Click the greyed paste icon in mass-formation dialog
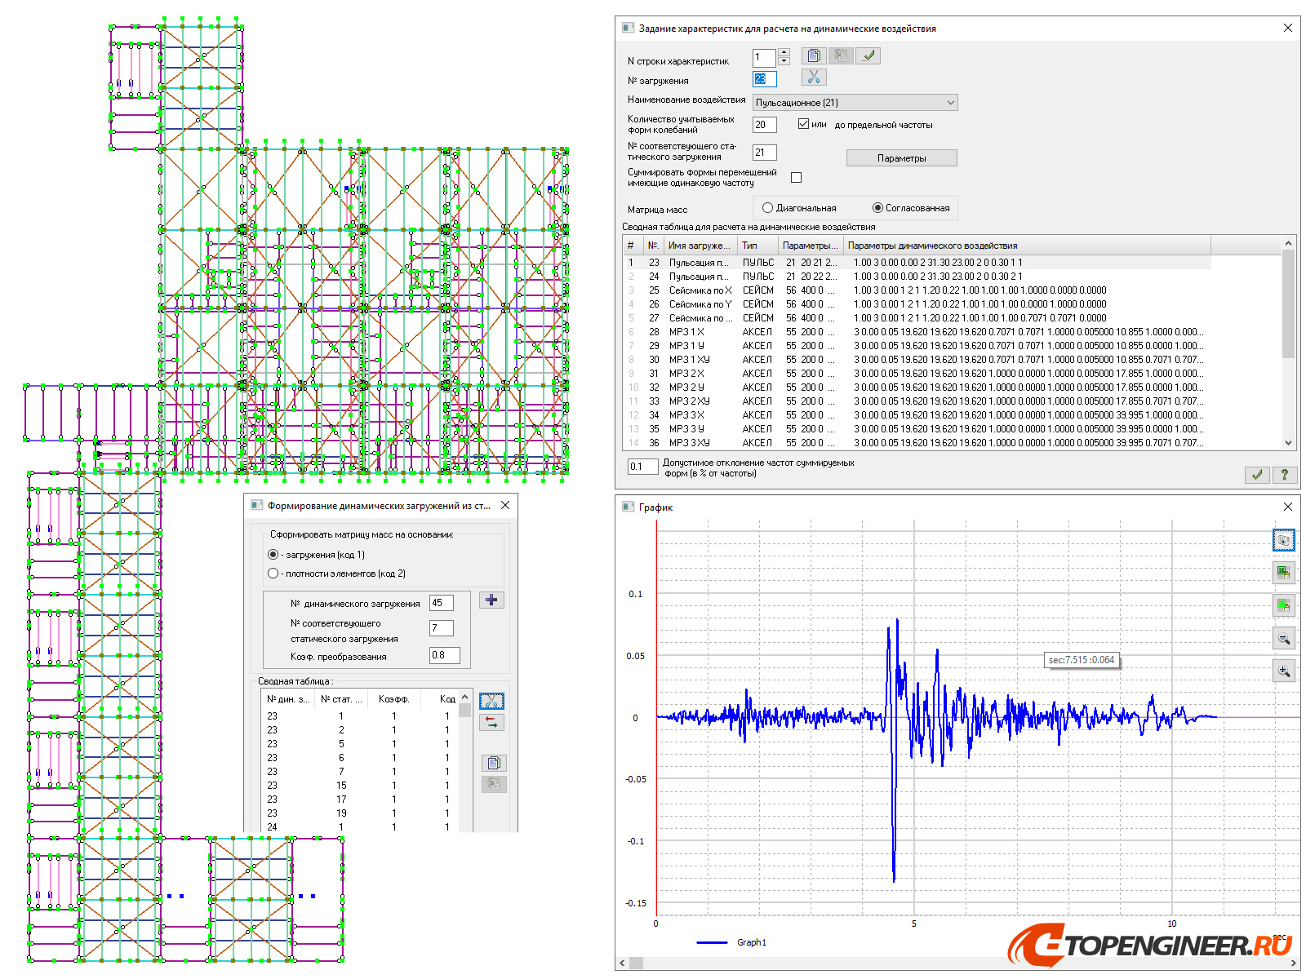 (x=494, y=785)
